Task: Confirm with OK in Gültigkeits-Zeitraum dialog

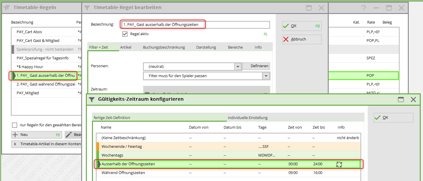Action: click(393, 118)
